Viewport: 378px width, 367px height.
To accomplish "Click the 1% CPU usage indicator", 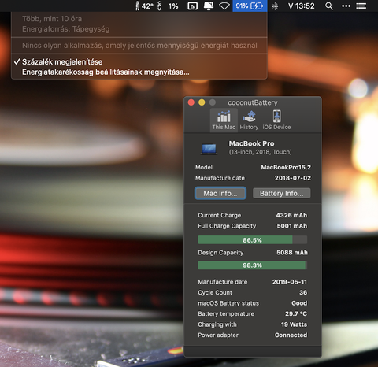I will [x=170, y=6].
